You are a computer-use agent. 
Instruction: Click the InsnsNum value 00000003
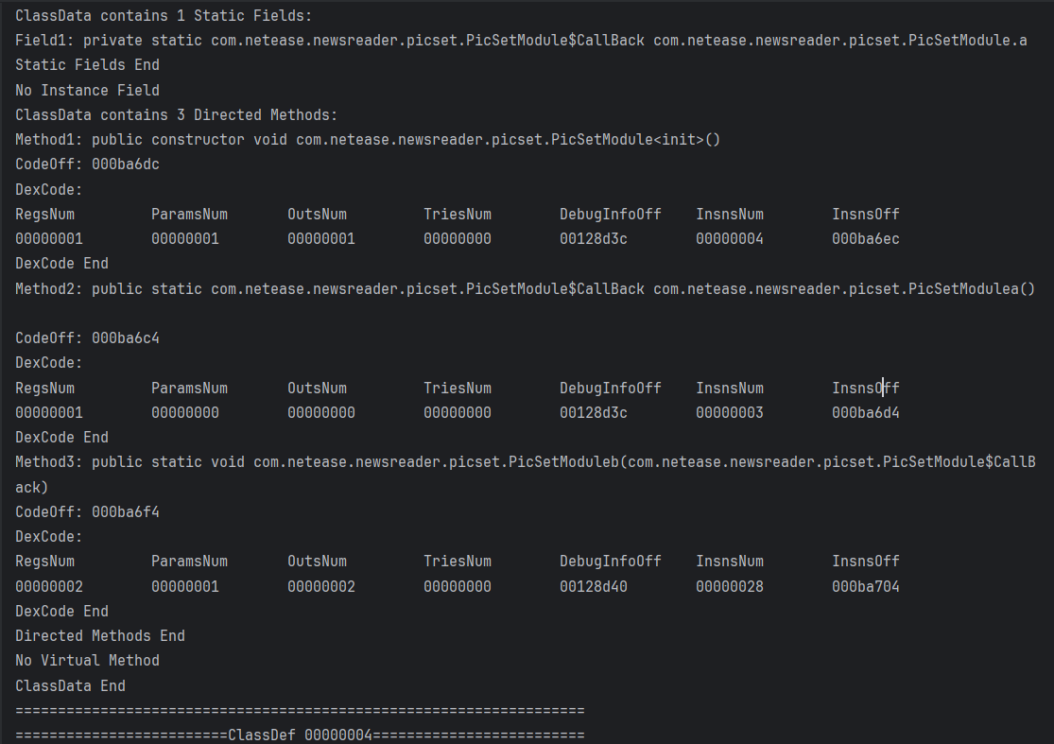point(729,413)
